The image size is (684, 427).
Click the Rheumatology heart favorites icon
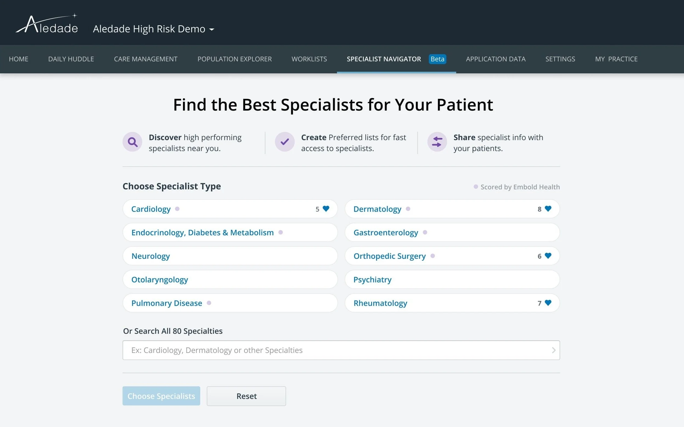pyautogui.click(x=548, y=303)
